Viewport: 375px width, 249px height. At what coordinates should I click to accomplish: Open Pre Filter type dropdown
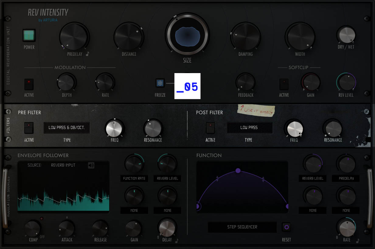point(67,128)
